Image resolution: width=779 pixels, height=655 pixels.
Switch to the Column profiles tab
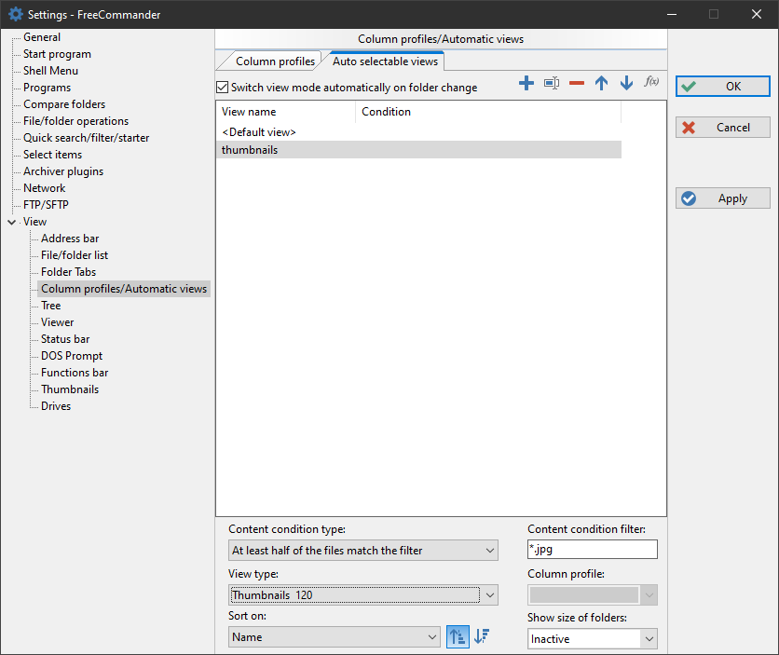pos(275,61)
